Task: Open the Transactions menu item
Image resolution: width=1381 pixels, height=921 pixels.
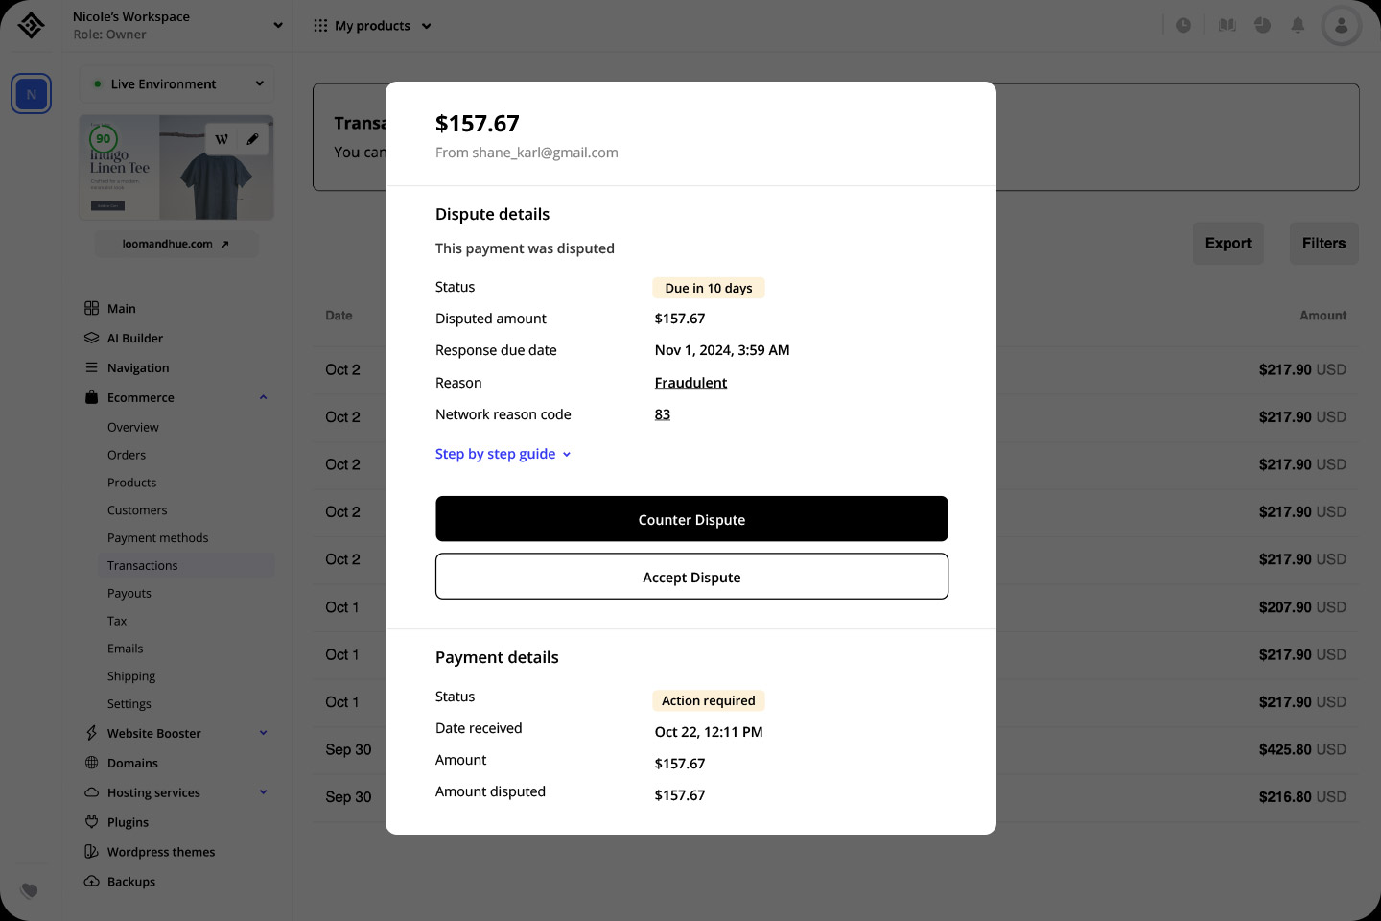Action: (x=143, y=566)
